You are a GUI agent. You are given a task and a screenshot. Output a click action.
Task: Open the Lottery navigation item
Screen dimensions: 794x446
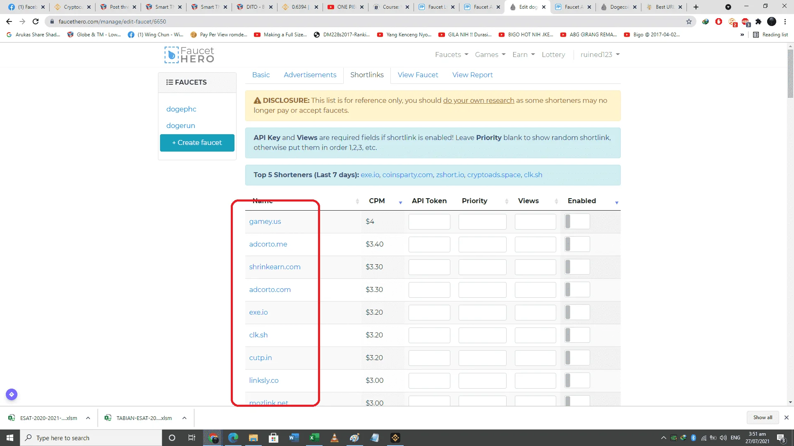point(553,55)
